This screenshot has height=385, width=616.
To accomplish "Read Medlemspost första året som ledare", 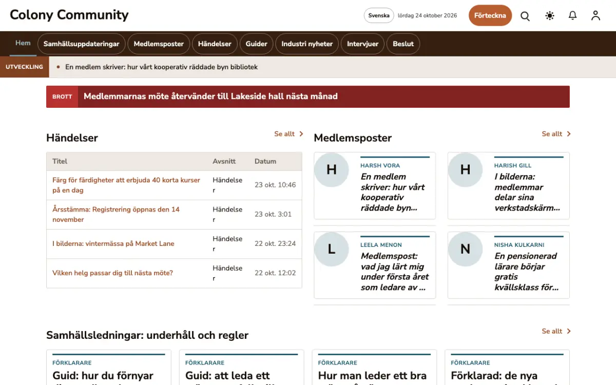I will [x=395, y=272].
